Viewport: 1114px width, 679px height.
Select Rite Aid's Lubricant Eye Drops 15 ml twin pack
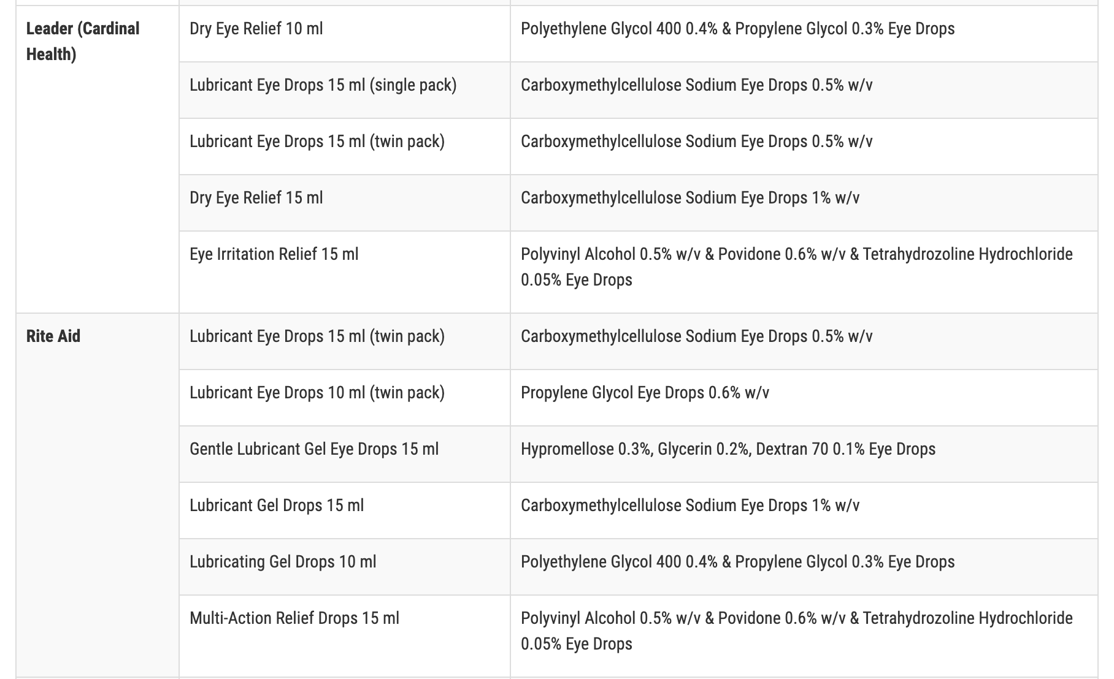[317, 336]
